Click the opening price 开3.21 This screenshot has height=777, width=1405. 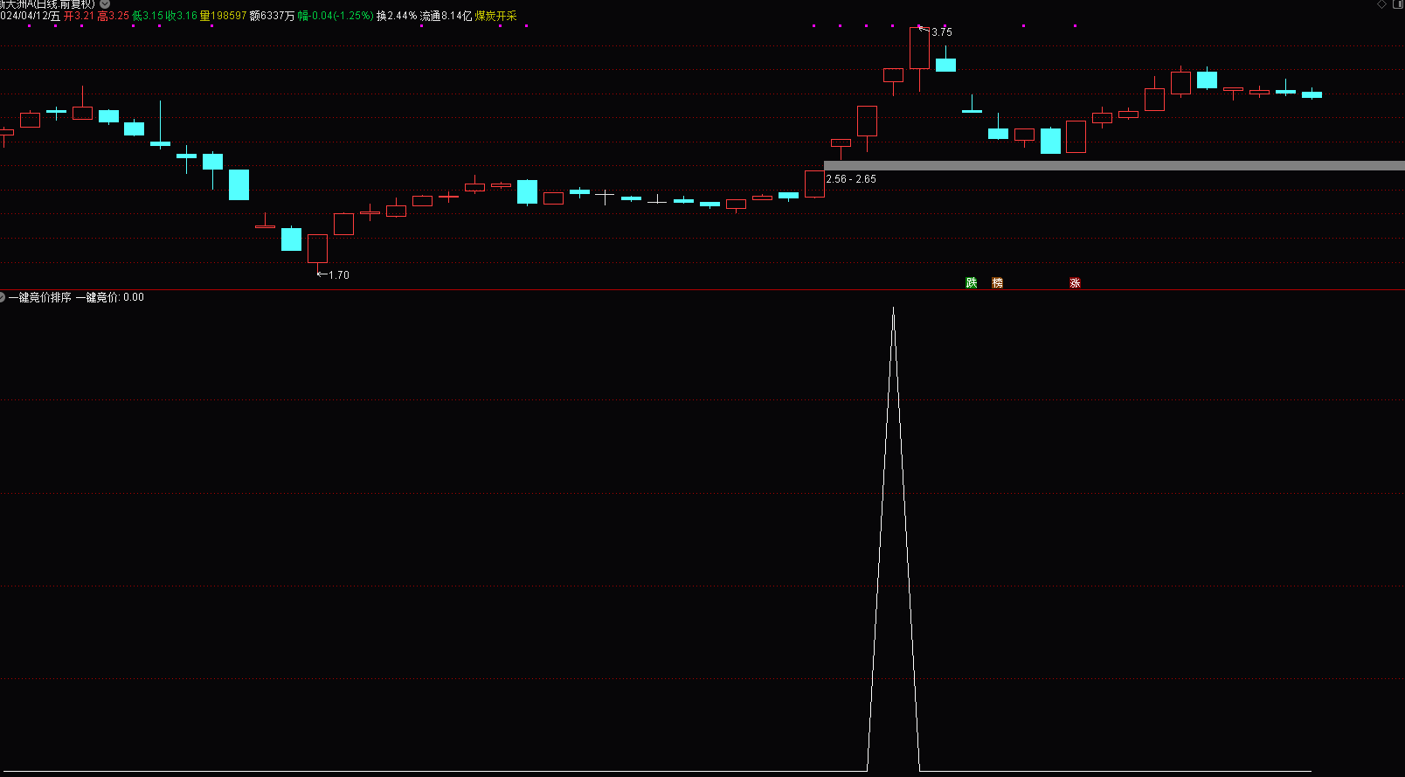coord(79,16)
